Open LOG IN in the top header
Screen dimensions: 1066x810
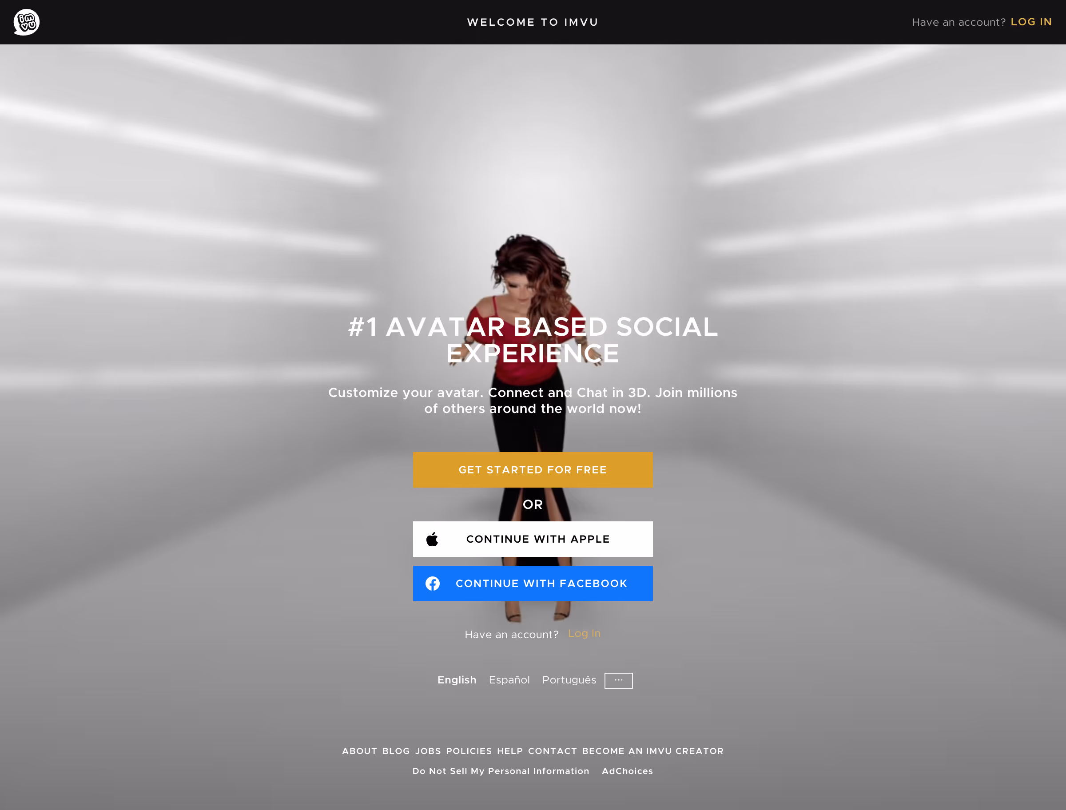(1031, 22)
